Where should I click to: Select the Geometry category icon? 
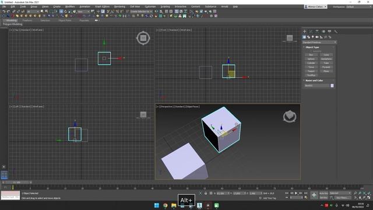coord(304,37)
